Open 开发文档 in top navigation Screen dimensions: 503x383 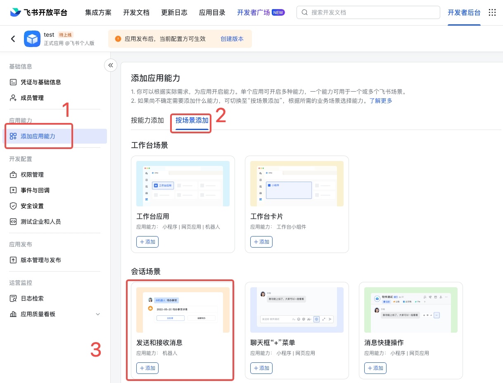136,12
